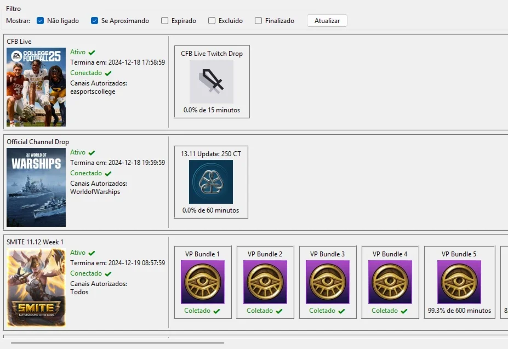Screen dimensions: 508x349
Task: Click the WorldofWarships channel name
Action: (x=95, y=192)
